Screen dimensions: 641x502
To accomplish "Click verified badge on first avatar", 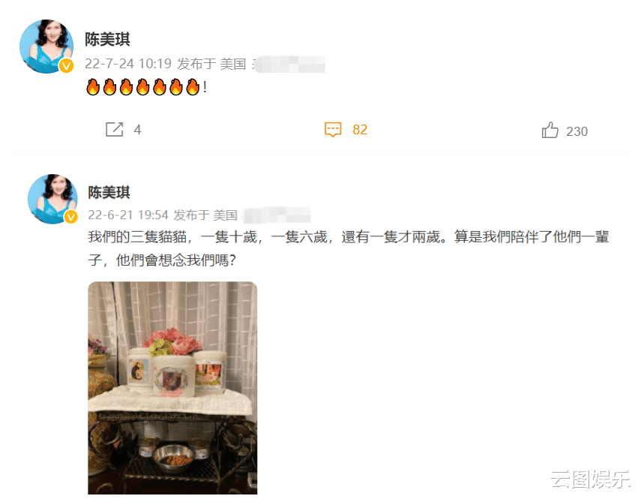I will (x=66, y=65).
